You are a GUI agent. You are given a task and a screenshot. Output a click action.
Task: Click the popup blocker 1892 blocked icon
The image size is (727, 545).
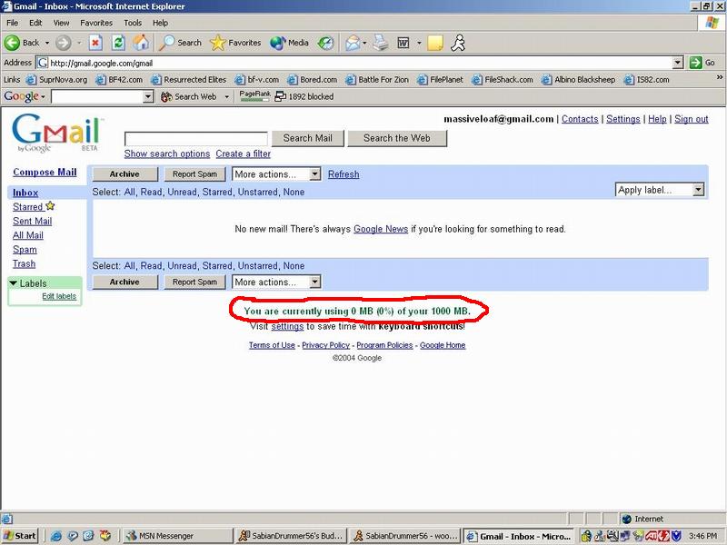coord(280,96)
